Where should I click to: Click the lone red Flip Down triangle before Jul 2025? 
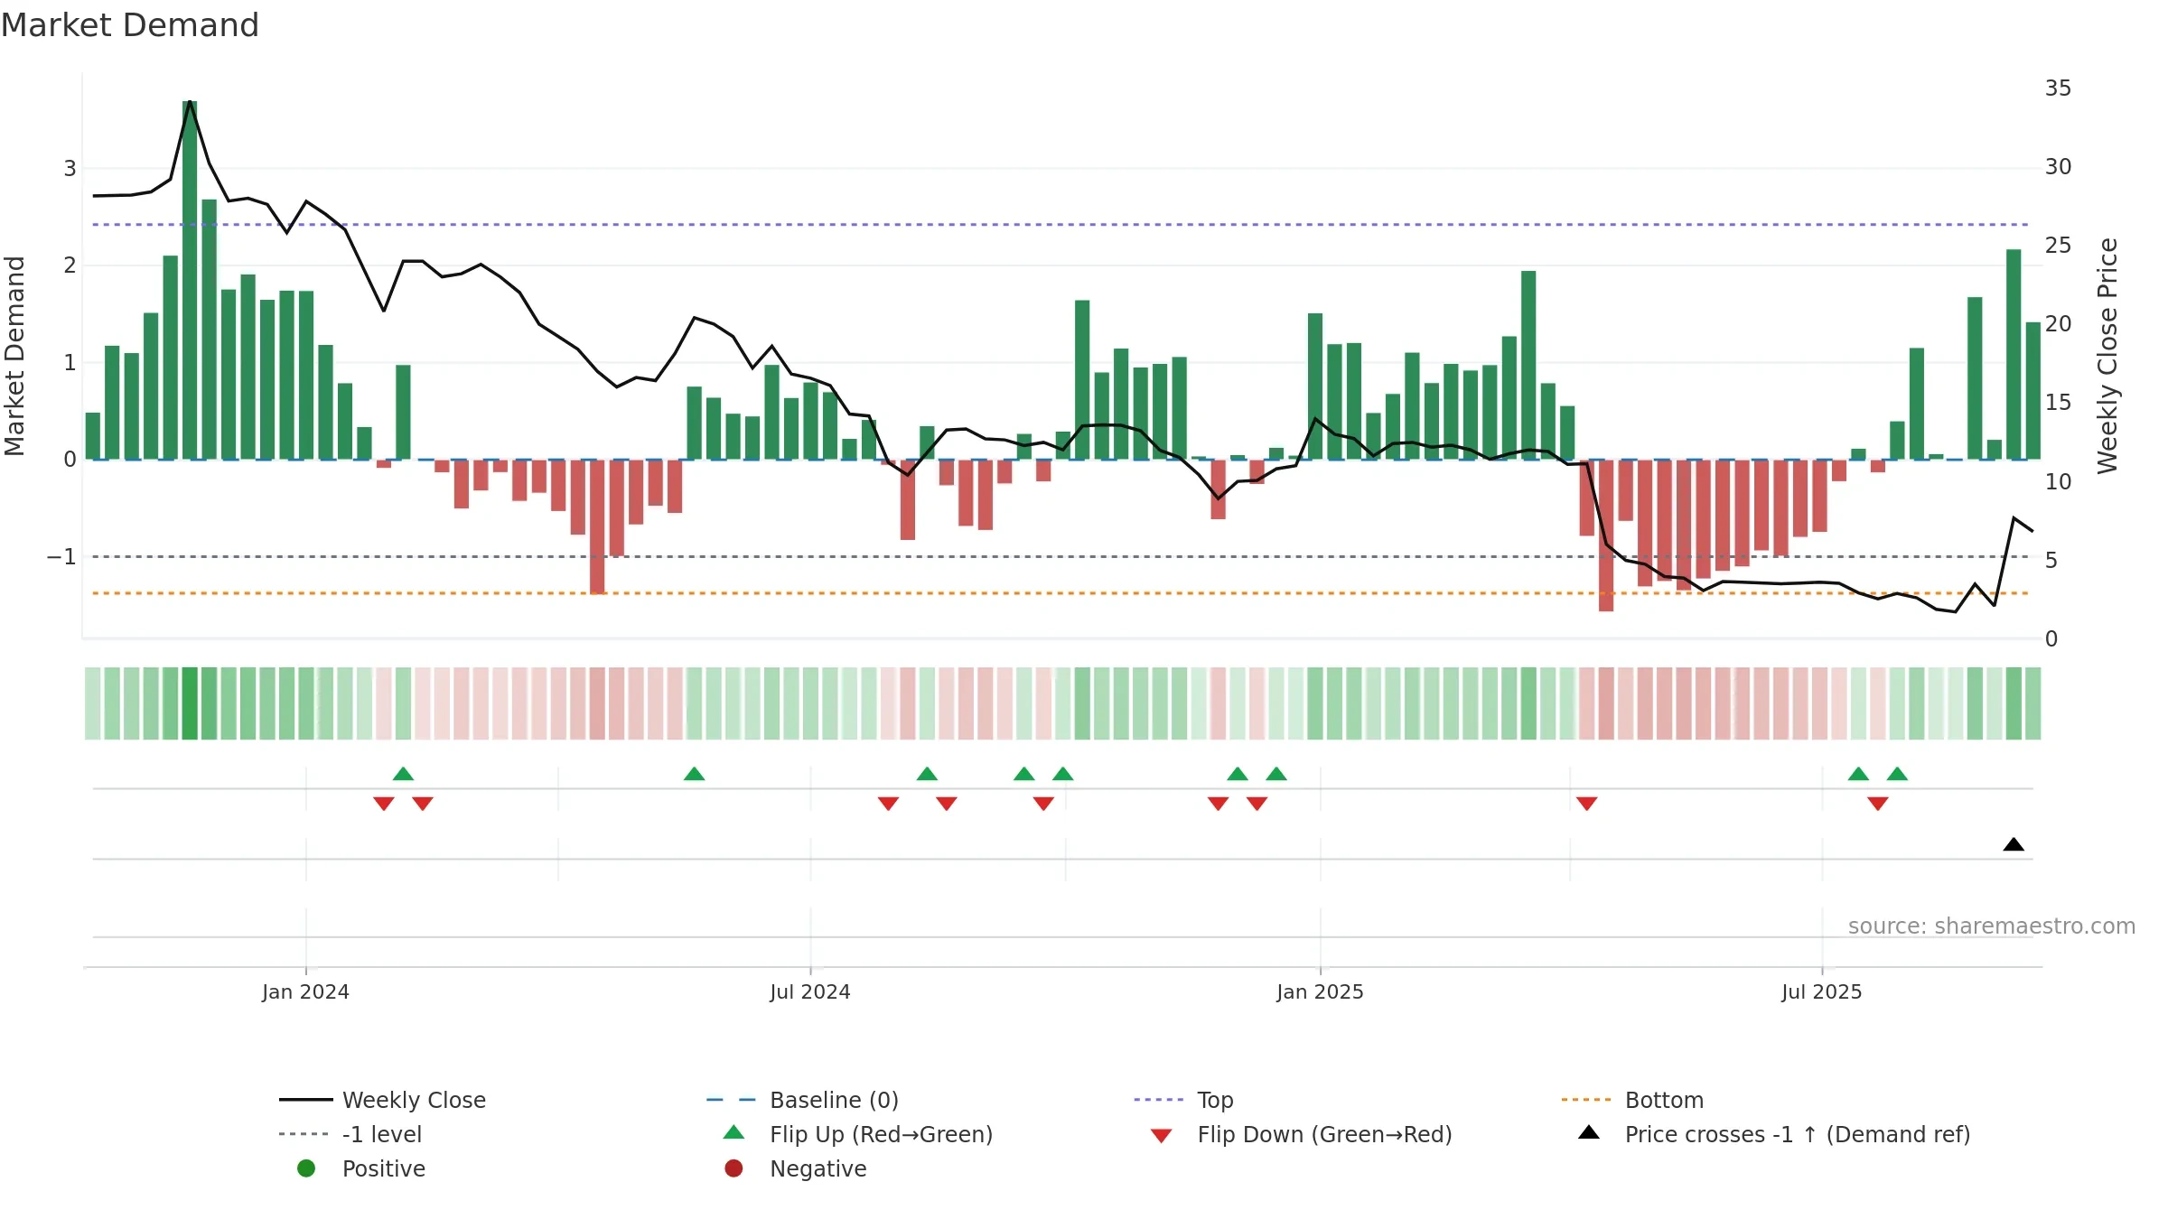[1586, 803]
